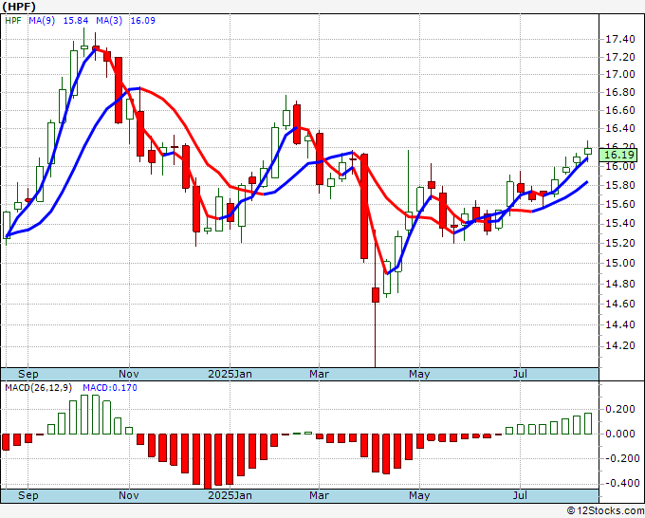Click the 16.80 price axis label
Viewport: 645px width, 518px height.
620,92
